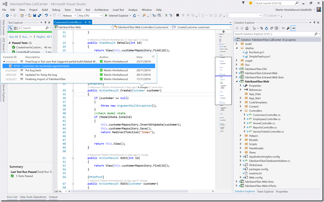Click the bookmark icon in the toolbar
Screen dimensions: 324x202
pos(177,15)
